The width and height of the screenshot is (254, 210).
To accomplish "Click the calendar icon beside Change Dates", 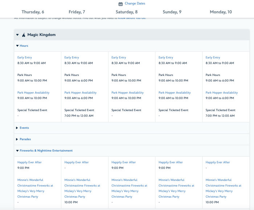I will click(120, 4).
